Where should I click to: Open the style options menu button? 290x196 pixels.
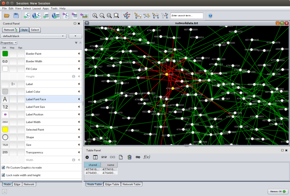pos(75,36)
